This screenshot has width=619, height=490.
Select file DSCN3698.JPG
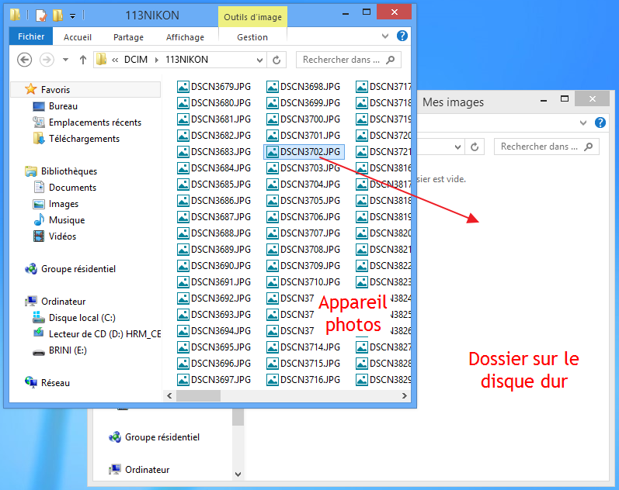tap(303, 87)
